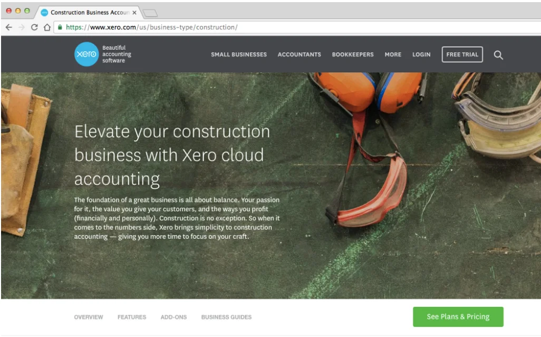Open the Accountants menu
The width and height of the screenshot is (541, 337).
299,54
